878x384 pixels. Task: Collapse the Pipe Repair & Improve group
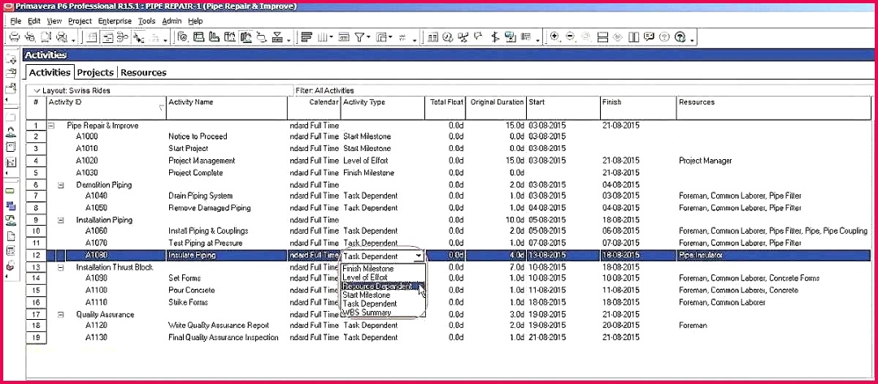tap(52, 126)
